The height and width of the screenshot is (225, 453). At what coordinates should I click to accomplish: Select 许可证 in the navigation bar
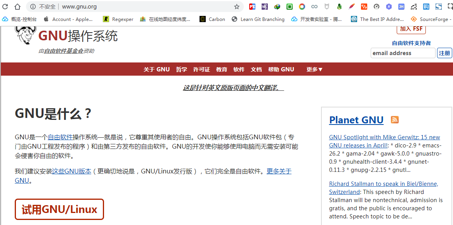pyautogui.click(x=201, y=69)
